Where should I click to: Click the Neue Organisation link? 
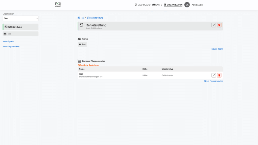pyautogui.click(x=11, y=47)
